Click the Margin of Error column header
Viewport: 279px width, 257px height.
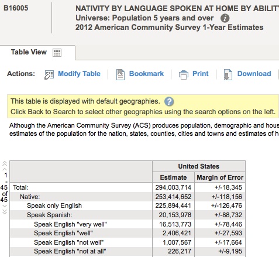(x=220, y=177)
